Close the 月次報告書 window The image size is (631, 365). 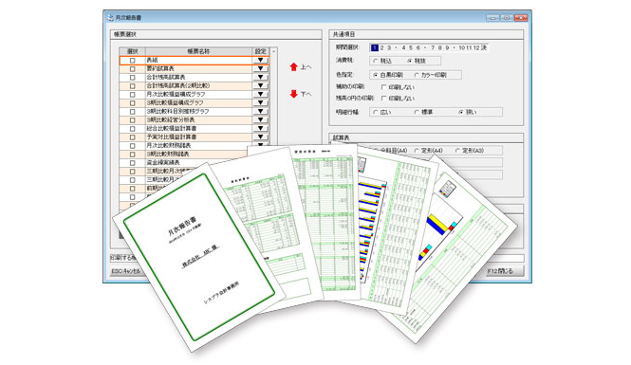[521, 18]
